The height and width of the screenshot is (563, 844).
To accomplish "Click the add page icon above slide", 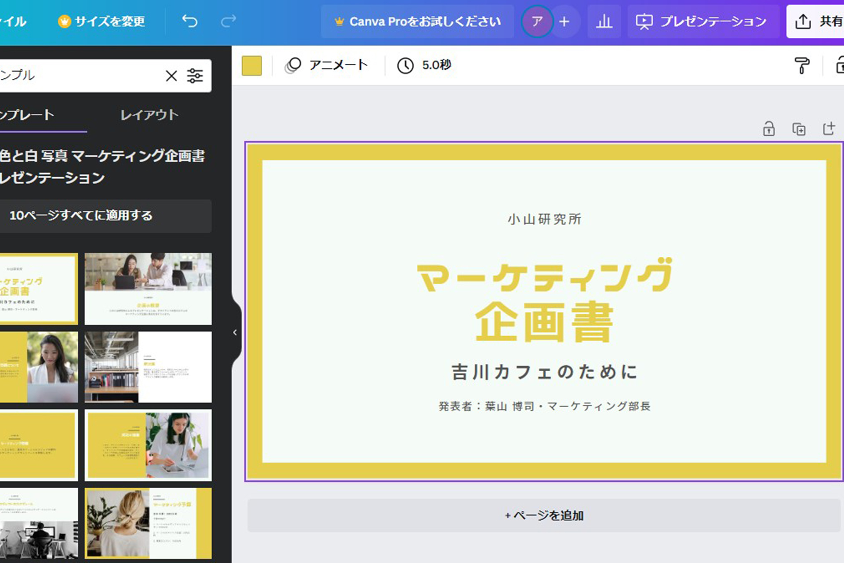I will tap(829, 129).
